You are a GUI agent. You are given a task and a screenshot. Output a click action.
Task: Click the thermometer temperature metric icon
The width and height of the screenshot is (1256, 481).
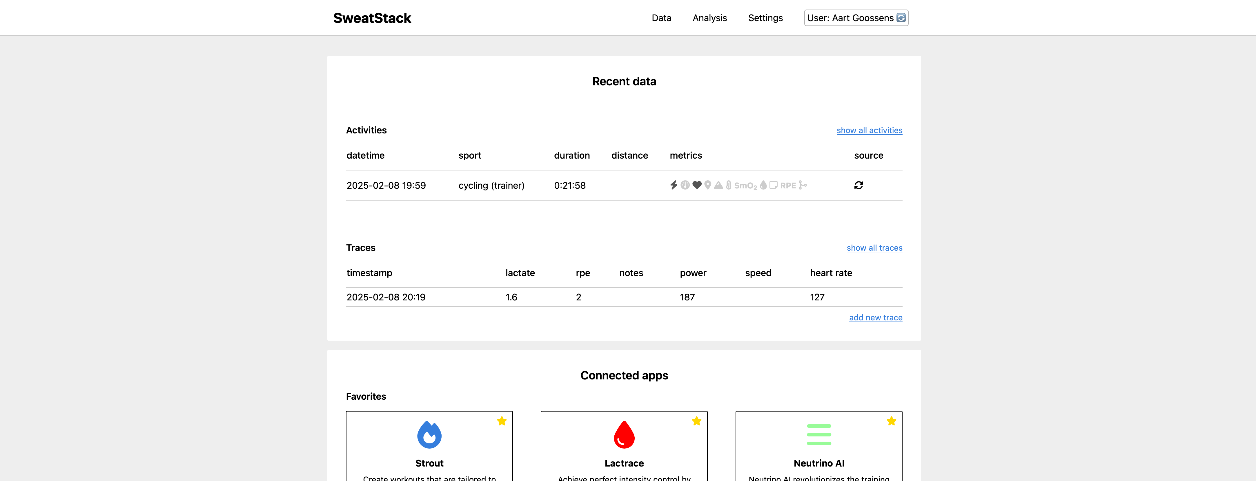(x=728, y=185)
